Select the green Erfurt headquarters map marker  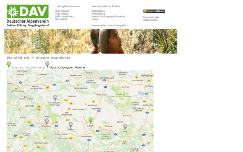[91, 120]
